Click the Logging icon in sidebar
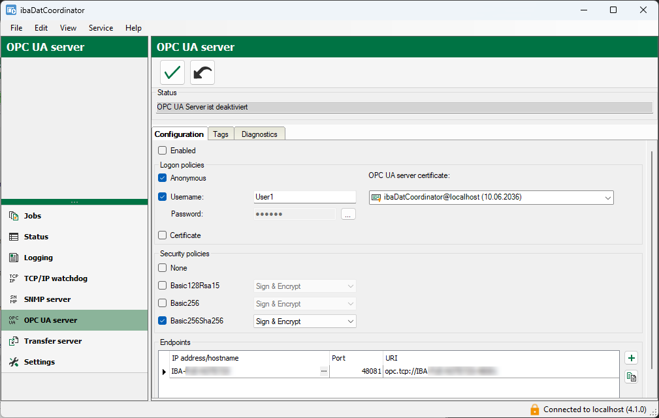659x418 pixels. tap(14, 258)
